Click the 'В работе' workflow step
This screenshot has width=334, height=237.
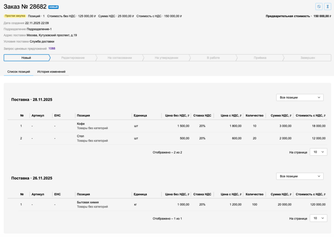pos(213,58)
